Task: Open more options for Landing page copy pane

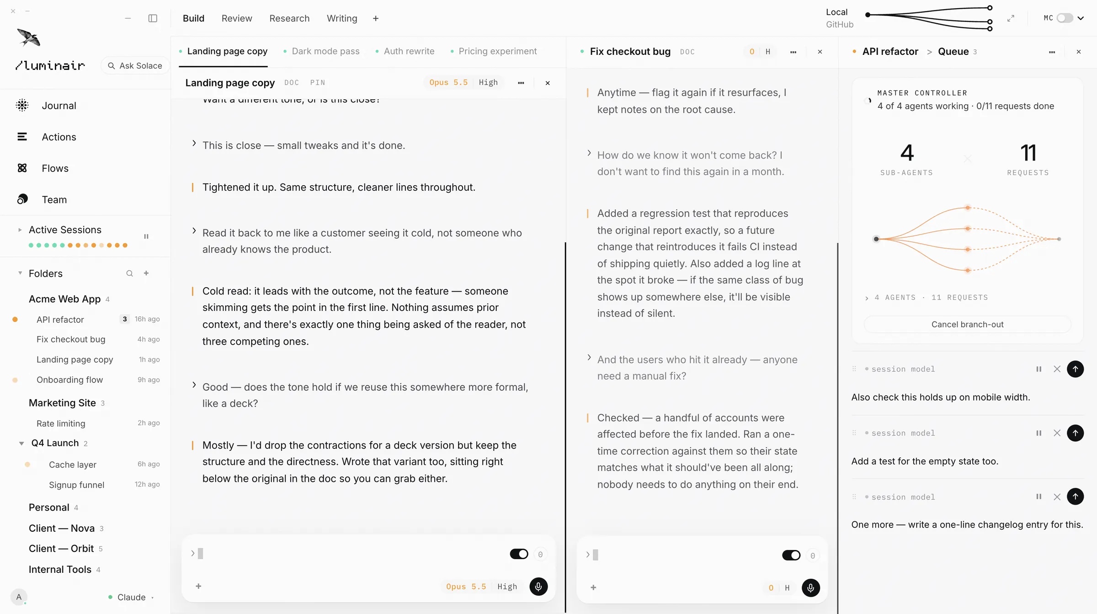Action: pos(521,83)
